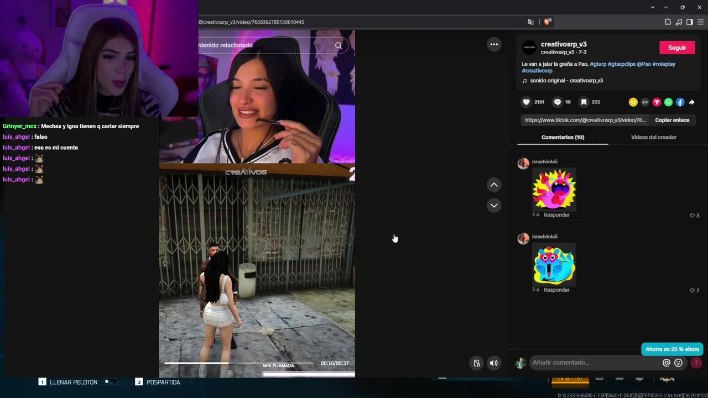Send to friends via red paper-plane icon

click(x=657, y=102)
